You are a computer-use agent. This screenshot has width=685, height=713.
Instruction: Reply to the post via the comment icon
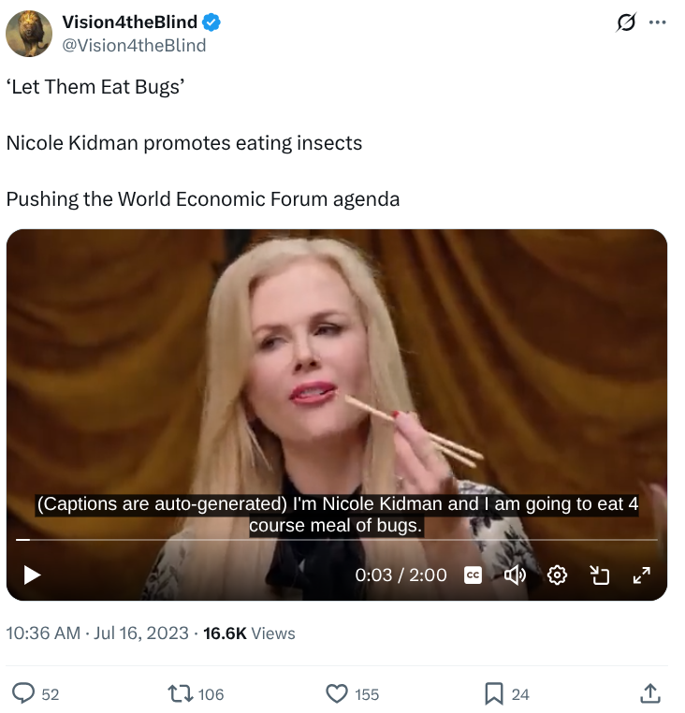23,693
